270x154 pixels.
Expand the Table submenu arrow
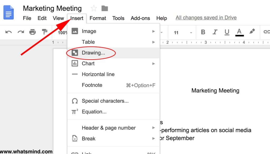[x=154, y=42]
